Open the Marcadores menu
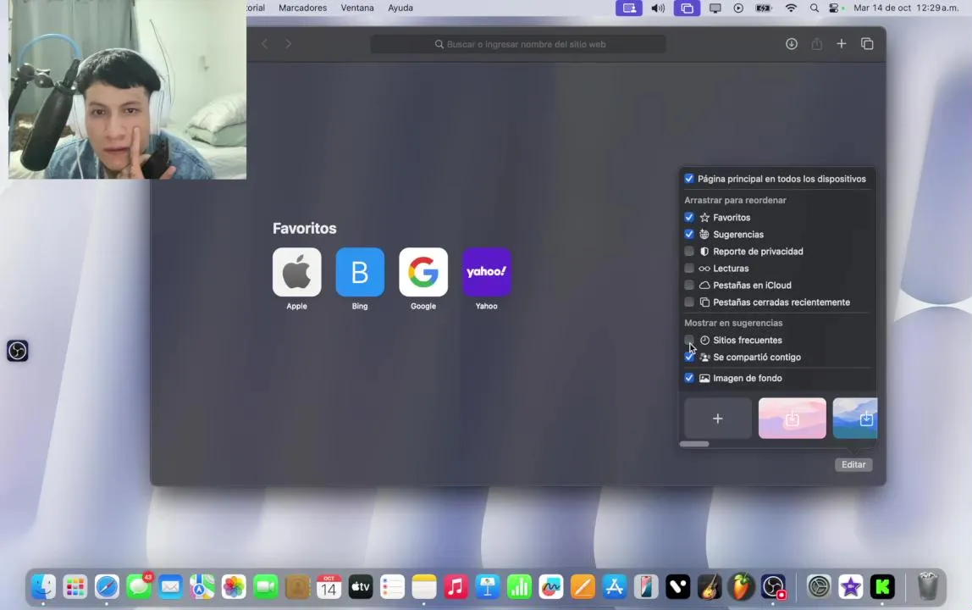Image resolution: width=972 pixels, height=610 pixels. point(302,8)
